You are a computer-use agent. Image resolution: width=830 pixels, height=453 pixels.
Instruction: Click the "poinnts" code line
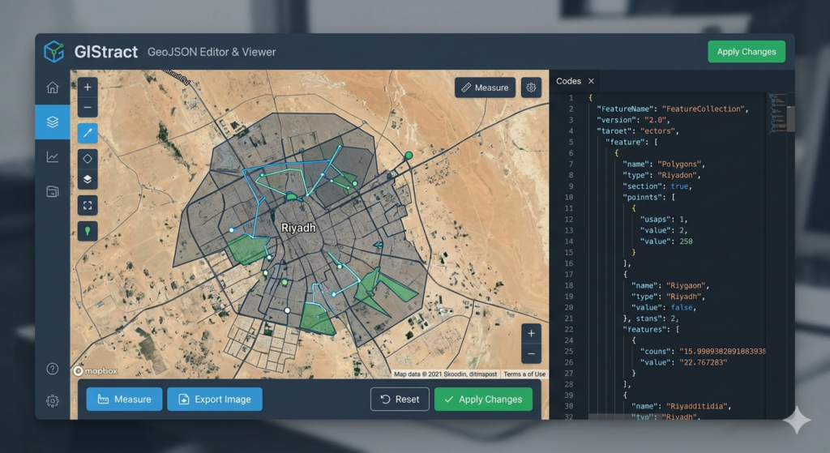coord(648,198)
